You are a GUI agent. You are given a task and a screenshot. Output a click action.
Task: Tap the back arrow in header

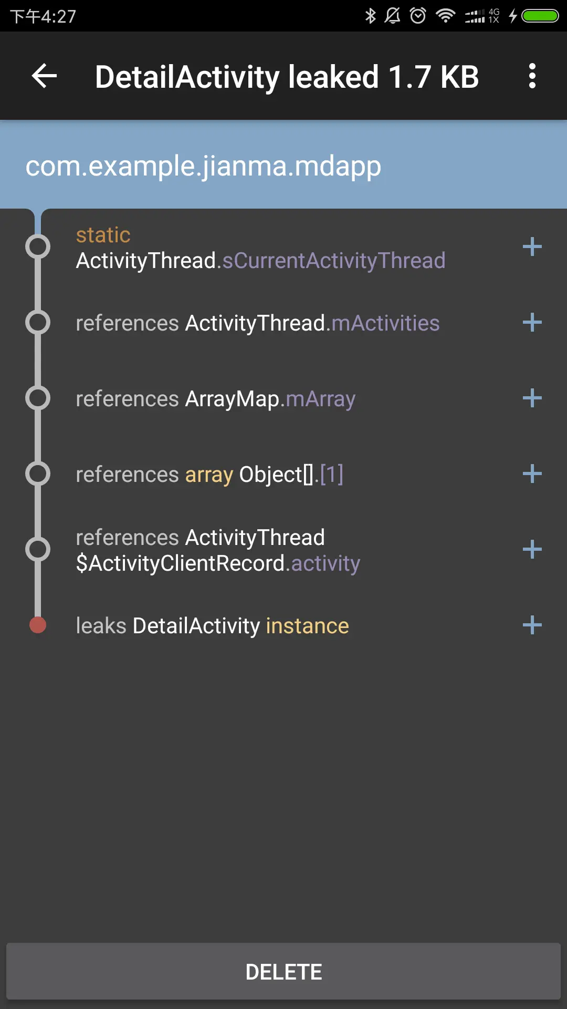[x=44, y=76]
